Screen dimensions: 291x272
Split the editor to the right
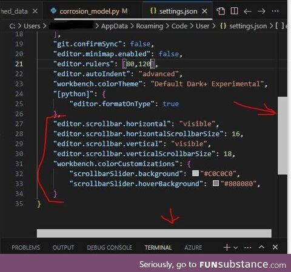pyautogui.click(x=234, y=11)
